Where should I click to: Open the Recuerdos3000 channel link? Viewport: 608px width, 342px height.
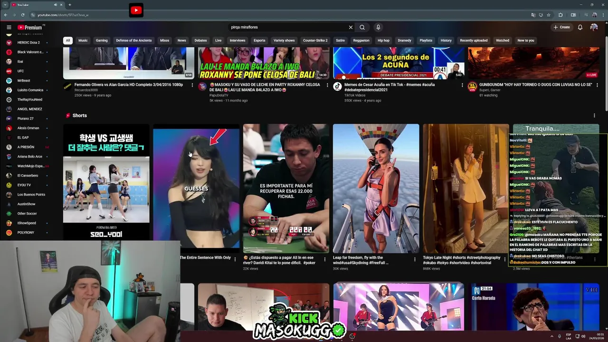(x=86, y=90)
